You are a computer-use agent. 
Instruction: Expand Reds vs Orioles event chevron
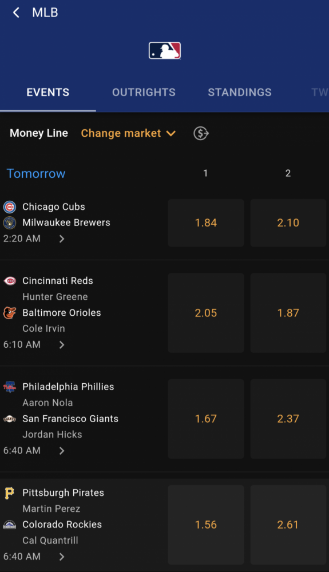click(62, 345)
